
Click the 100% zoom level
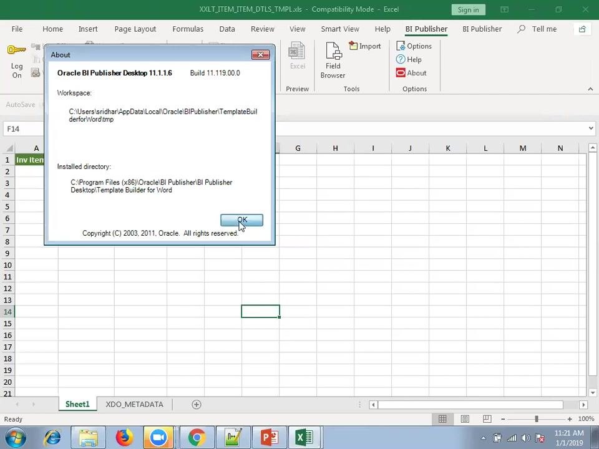coord(586,419)
